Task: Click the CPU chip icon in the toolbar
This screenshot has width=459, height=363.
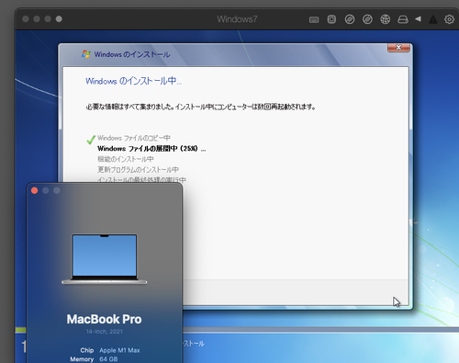Action: click(x=331, y=19)
